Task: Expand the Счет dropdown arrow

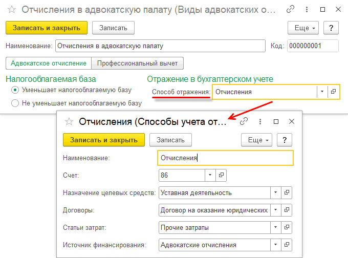Action: coord(210,175)
